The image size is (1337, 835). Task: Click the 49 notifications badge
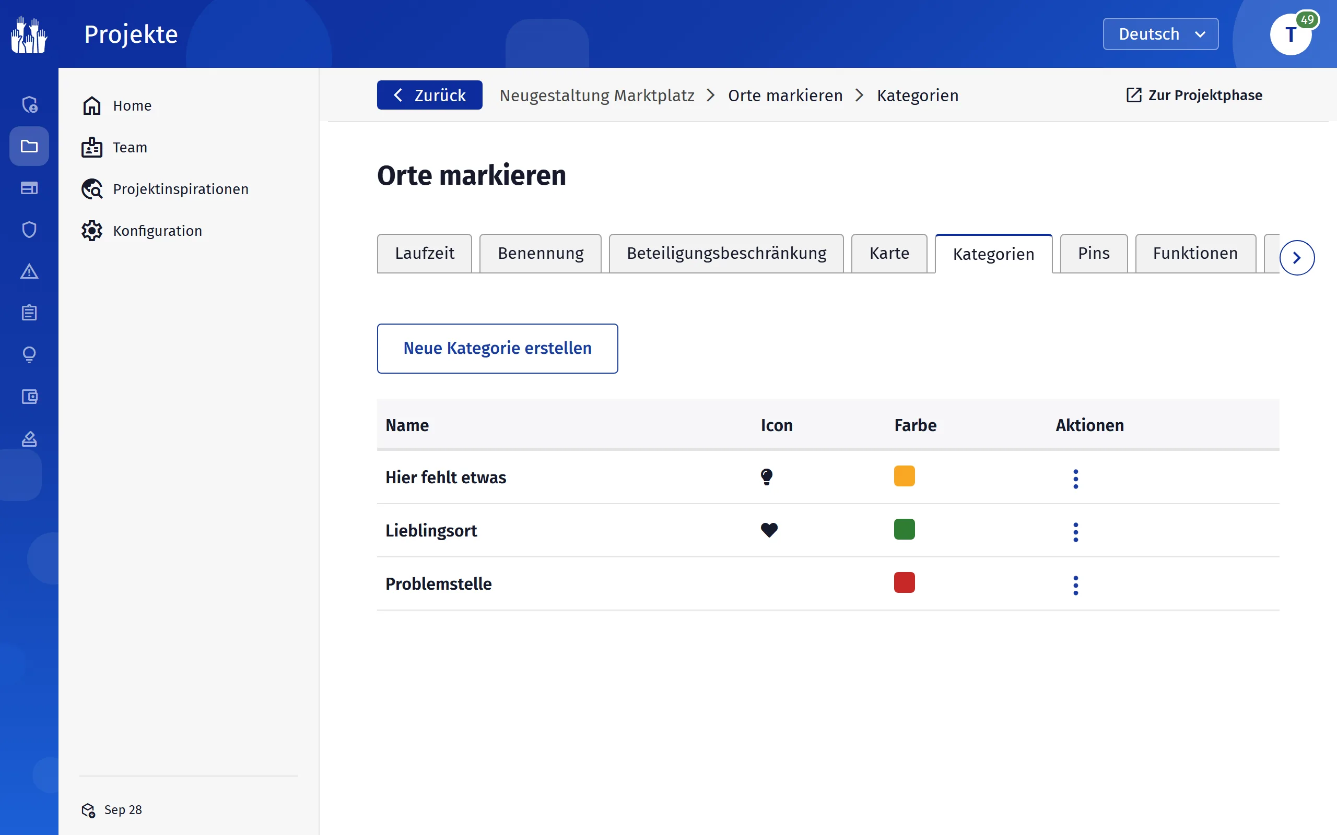click(1307, 20)
